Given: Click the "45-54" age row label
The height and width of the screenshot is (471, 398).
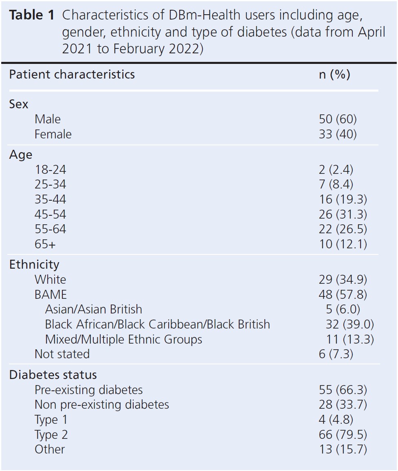Looking at the screenshot, I should pos(50,215).
